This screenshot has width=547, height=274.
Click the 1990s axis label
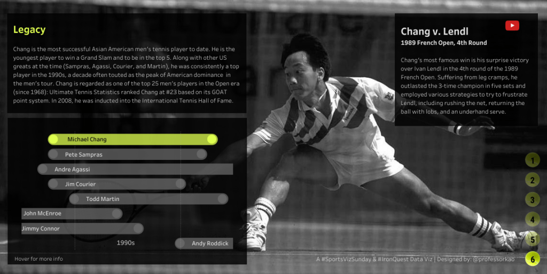[x=126, y=243]
